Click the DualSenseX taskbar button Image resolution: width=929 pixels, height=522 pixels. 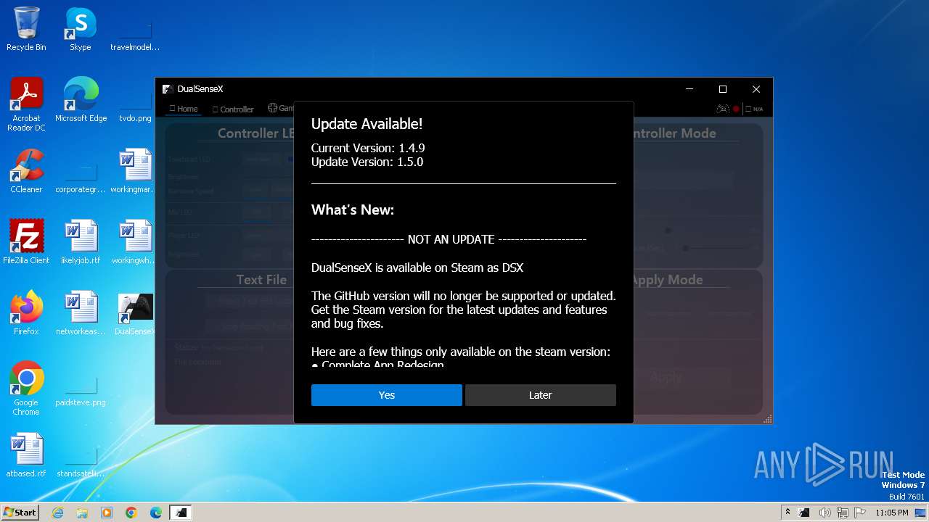(x=181, y=513)
